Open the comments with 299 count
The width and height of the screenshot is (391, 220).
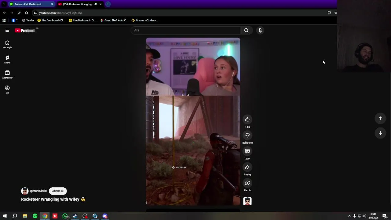coord(247,151)
